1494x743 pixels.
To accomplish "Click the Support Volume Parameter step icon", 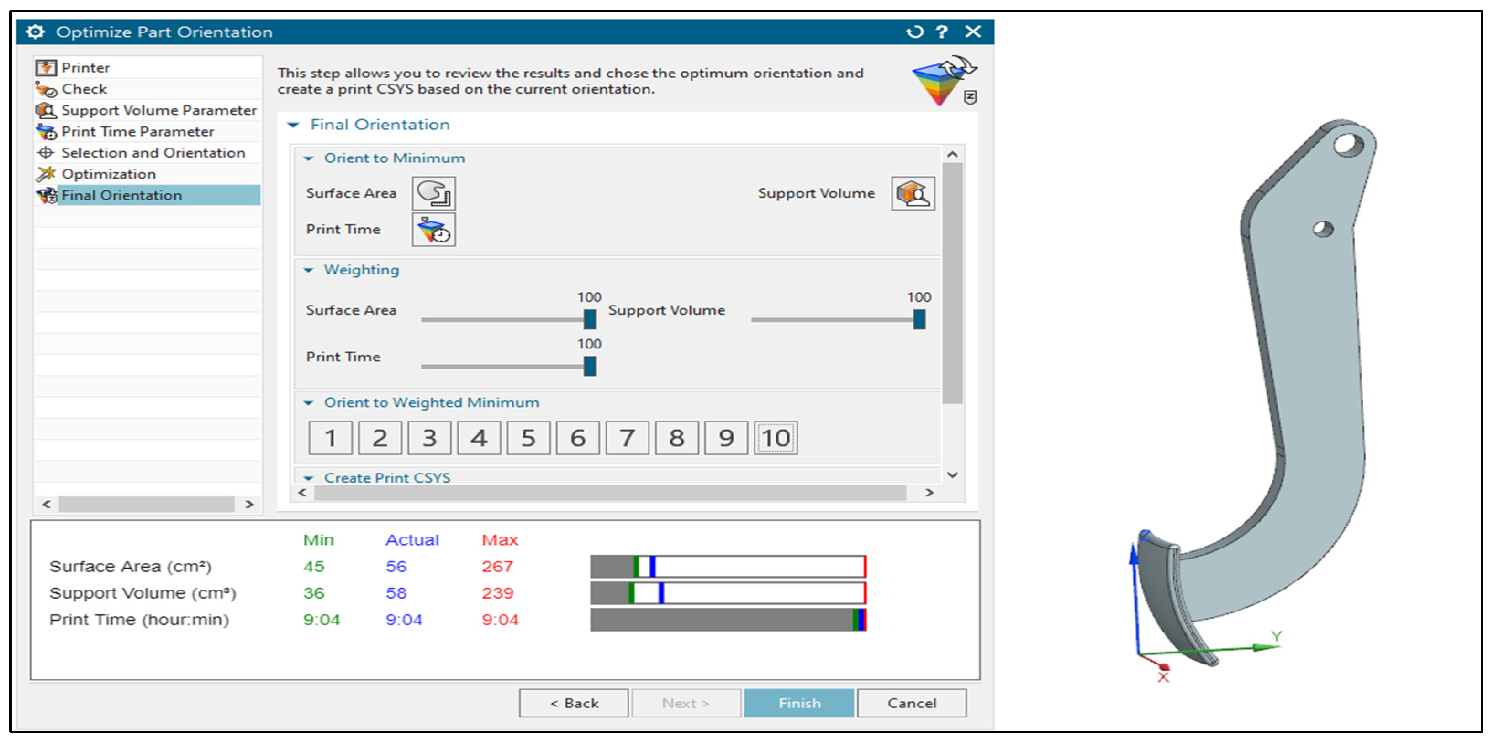I will click(47, 110).
